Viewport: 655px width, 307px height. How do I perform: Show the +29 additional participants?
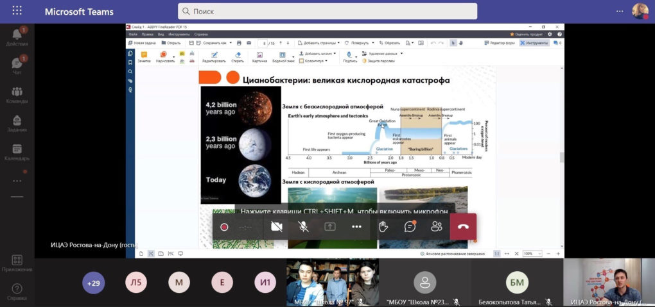[x=94, y=283]
